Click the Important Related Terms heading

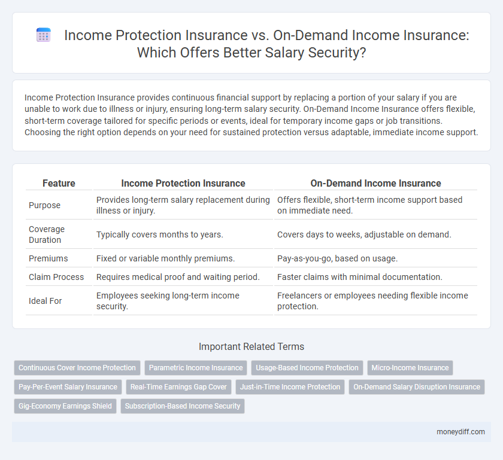(251, 346)
